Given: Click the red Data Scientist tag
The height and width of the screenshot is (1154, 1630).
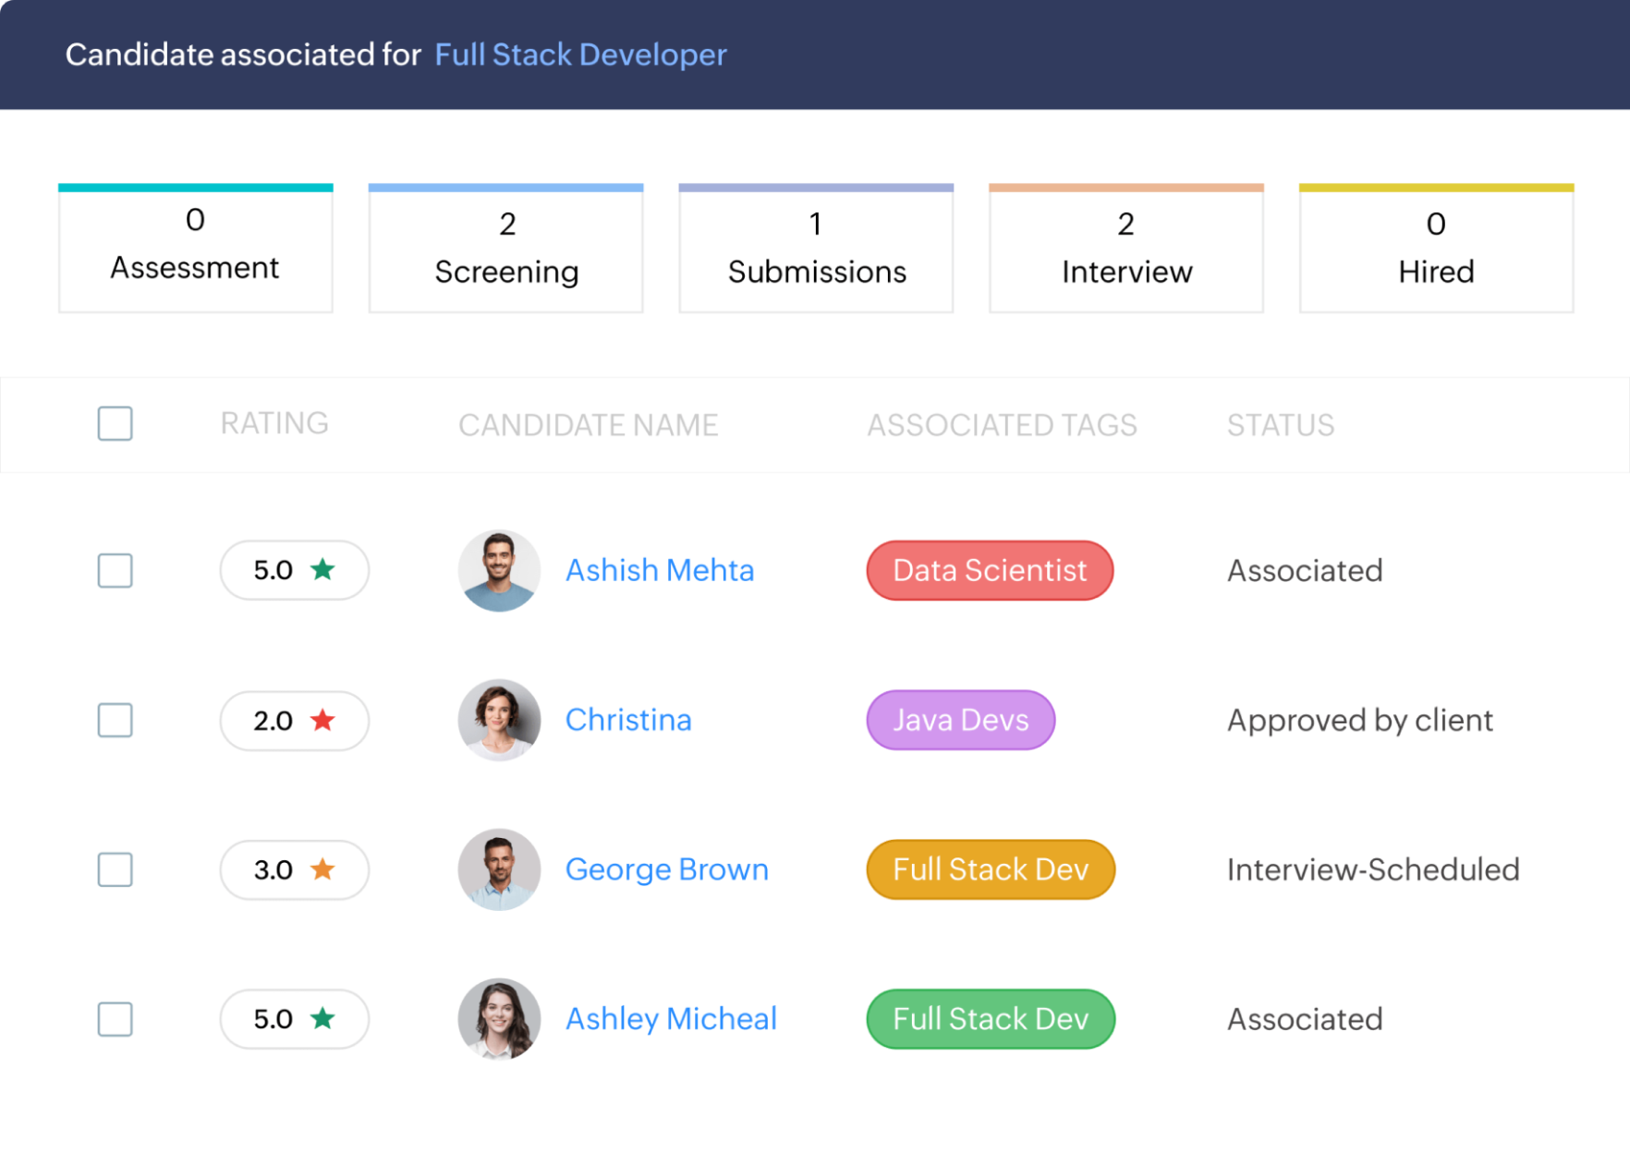Looking at the screenshot, I should click(990, 570).
